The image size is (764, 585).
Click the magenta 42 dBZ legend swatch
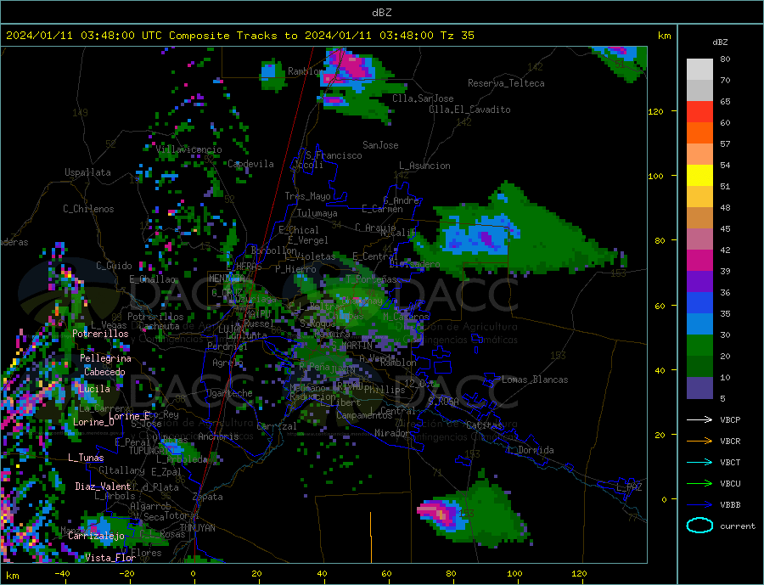pos(699,261)
